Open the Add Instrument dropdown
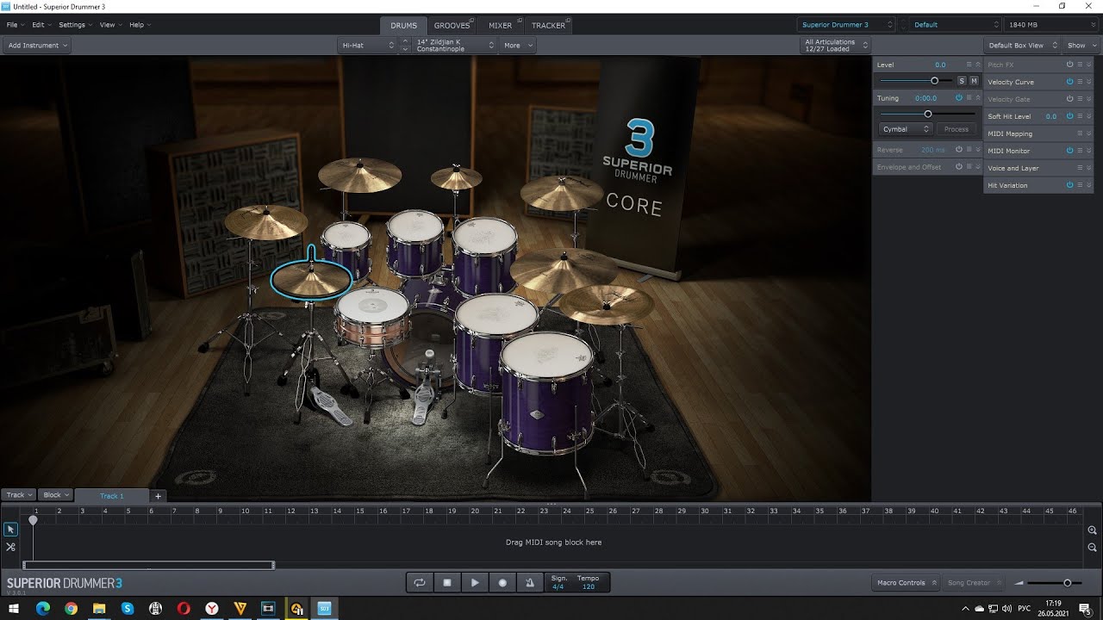Screen dimensions: 1103x620 [37, 46]
